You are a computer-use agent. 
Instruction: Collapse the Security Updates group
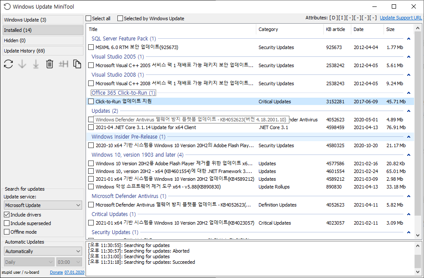pos(409,232)
